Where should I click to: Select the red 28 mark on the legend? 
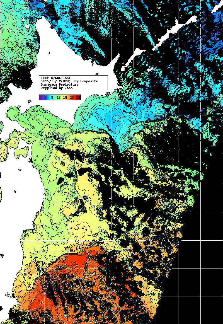coord(78,98)
